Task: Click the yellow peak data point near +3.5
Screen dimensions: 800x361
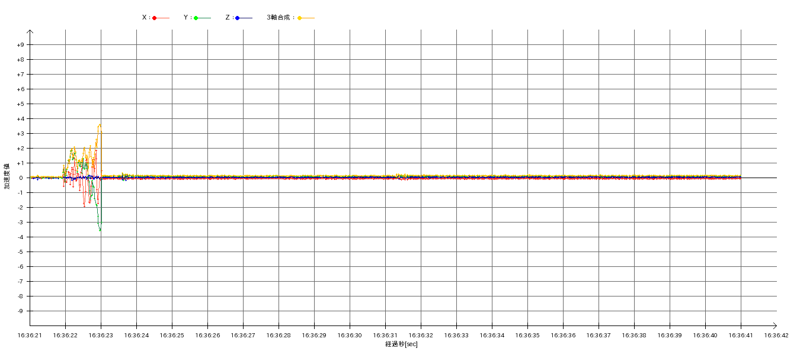Action: tap(100, 125)
